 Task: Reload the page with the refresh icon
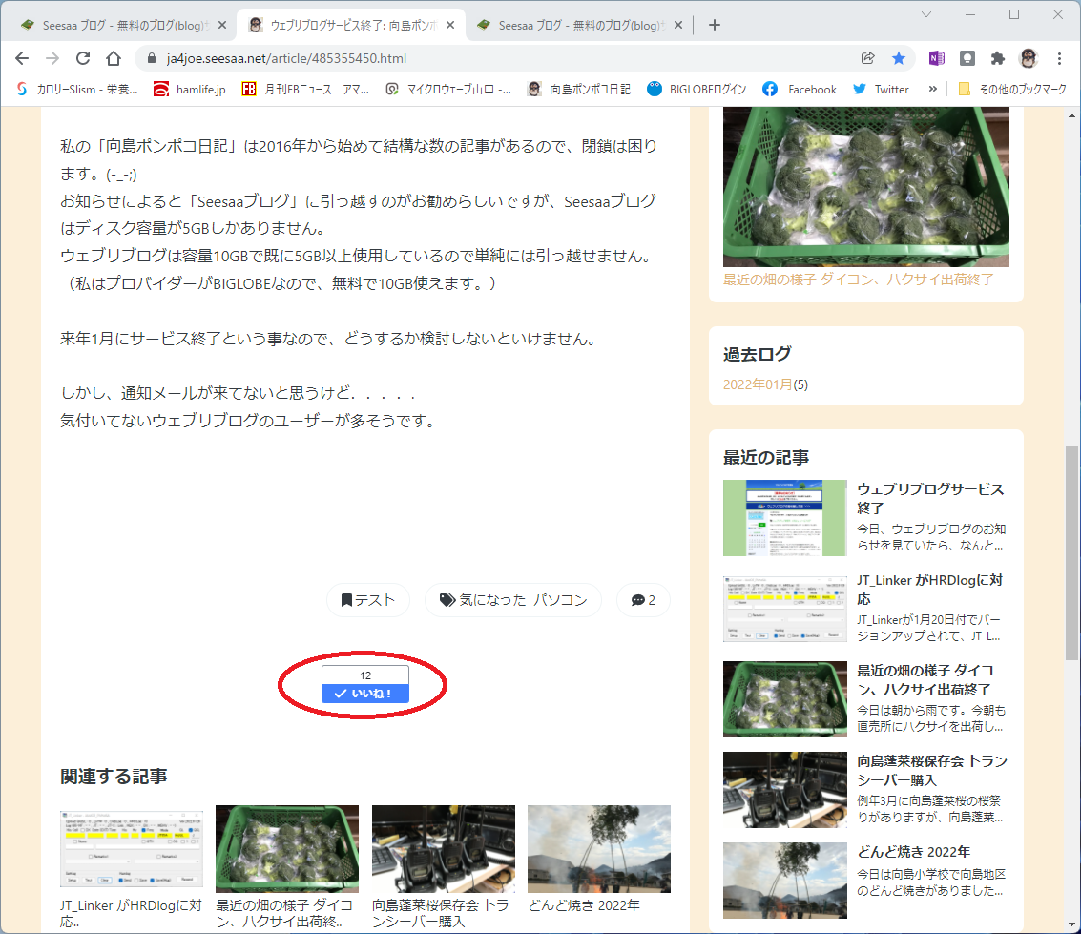tap(83, 58)
